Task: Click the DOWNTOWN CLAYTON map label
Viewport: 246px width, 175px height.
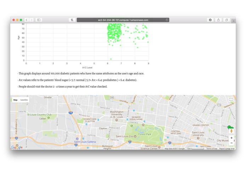Action: (90, 120)
